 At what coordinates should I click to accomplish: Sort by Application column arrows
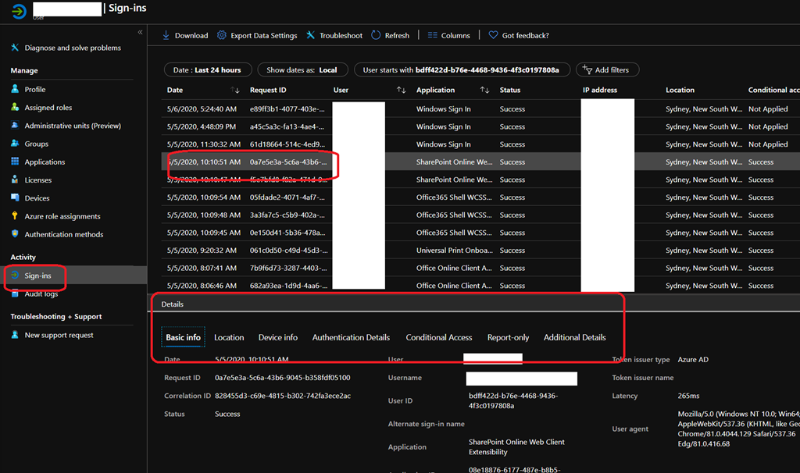coord(484,91)
